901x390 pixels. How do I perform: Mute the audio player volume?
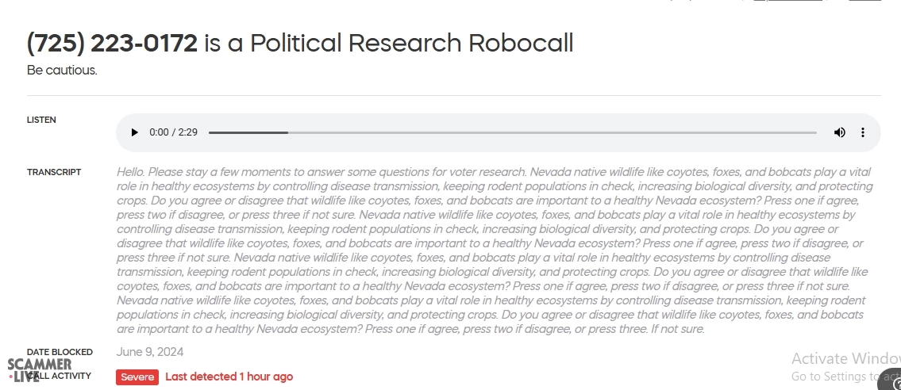839,132
